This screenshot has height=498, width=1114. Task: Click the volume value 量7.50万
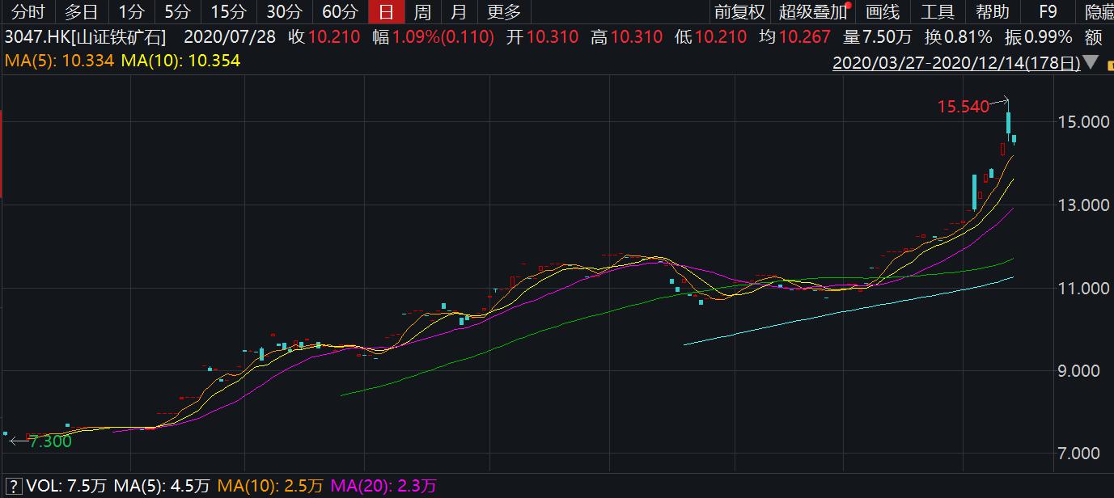pyautogui.click(x=878, y=36)
